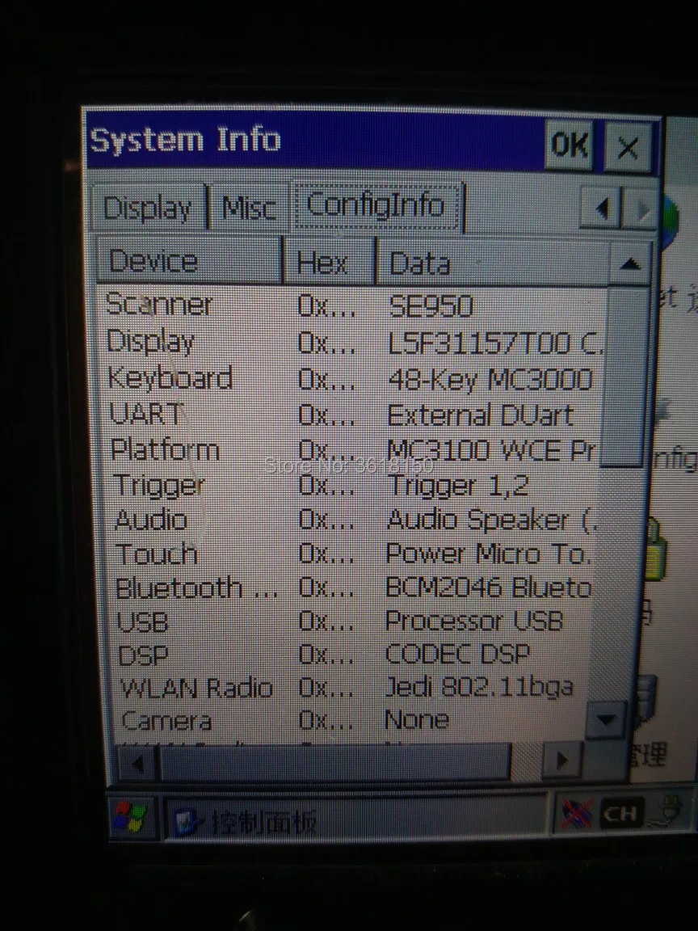Click the 48-Key MC3000 value
698x931 pixels.
point(490,379)
